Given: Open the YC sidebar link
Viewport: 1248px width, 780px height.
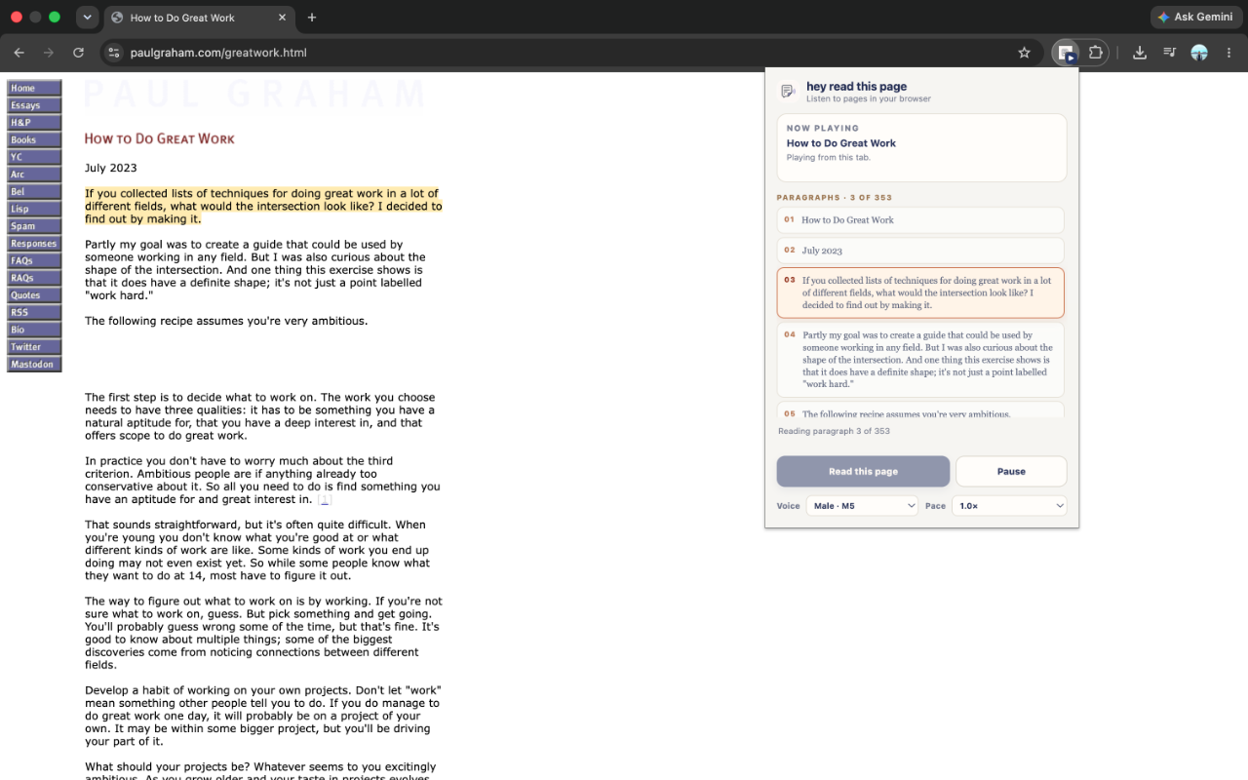Looking at the screenshot, I should (34, 157).
